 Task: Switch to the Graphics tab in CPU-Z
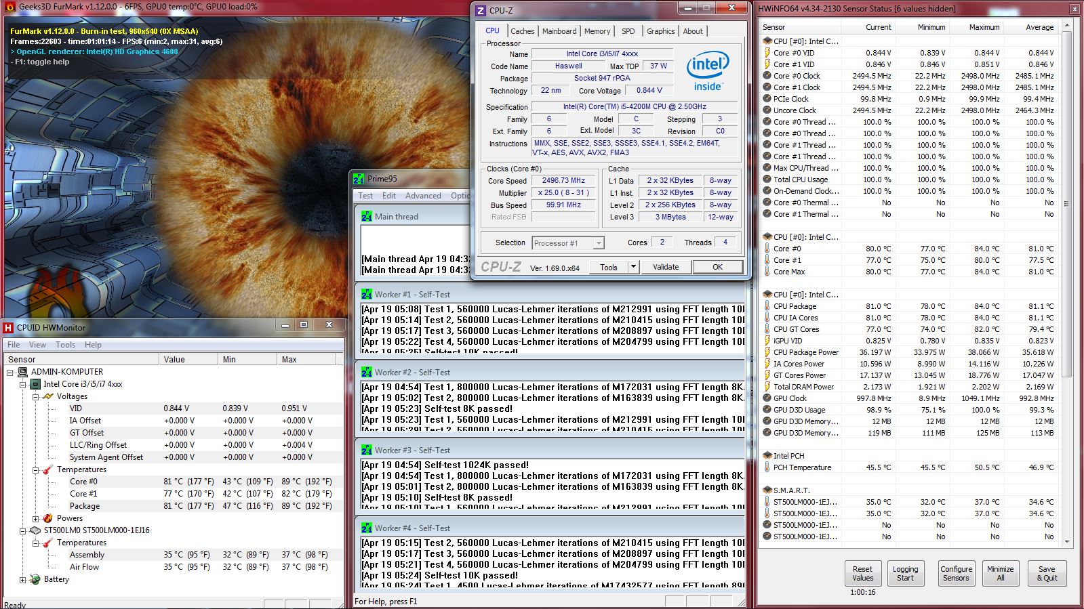pyautogui.click(x=660, y=31)
